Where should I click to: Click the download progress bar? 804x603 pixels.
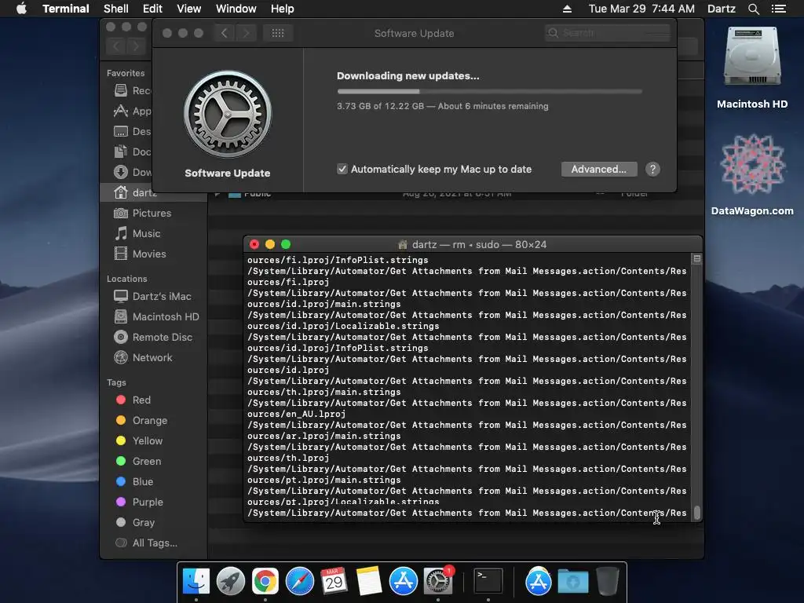489,91
